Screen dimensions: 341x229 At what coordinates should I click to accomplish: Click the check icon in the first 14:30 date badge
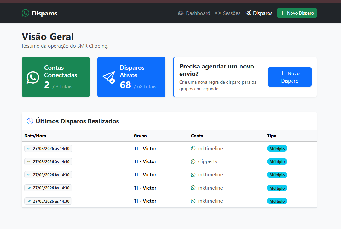pos(29,175)
